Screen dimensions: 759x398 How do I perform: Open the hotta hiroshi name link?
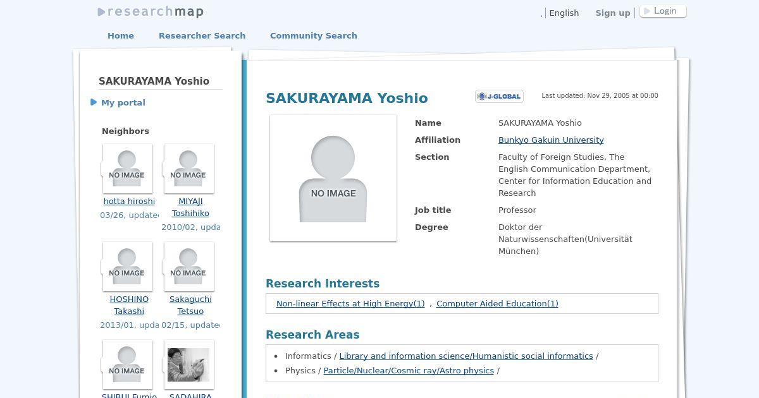point(129,202)
